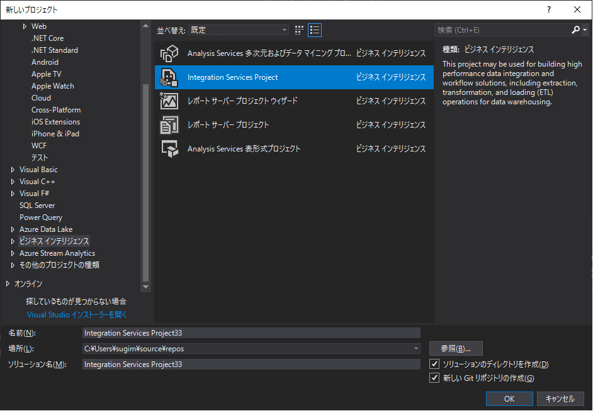Screen dimensions: 593x411
Task: Click the Analysis Services multidimensional project icon
Action: 169,53
